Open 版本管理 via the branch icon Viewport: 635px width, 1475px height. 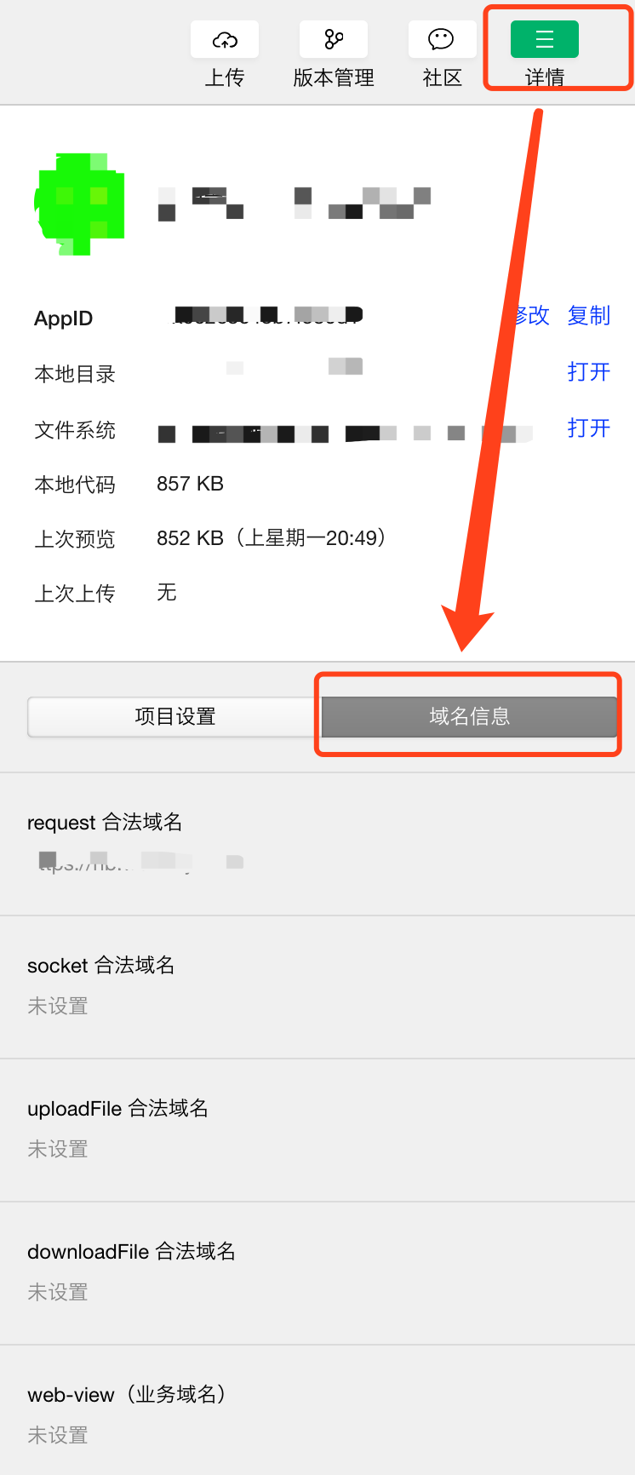[x=334, y=40]
